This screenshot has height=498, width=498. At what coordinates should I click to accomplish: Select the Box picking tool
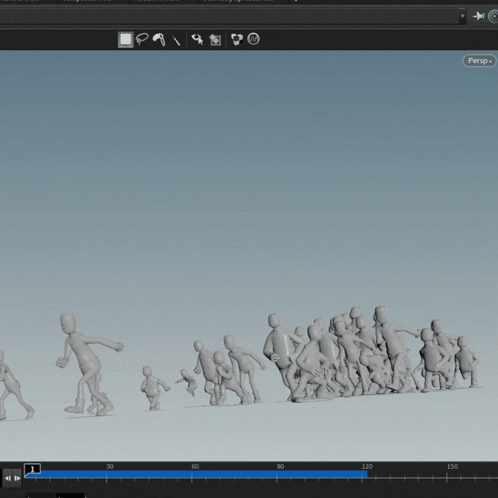pyautogui.click(x=126, y=40)
